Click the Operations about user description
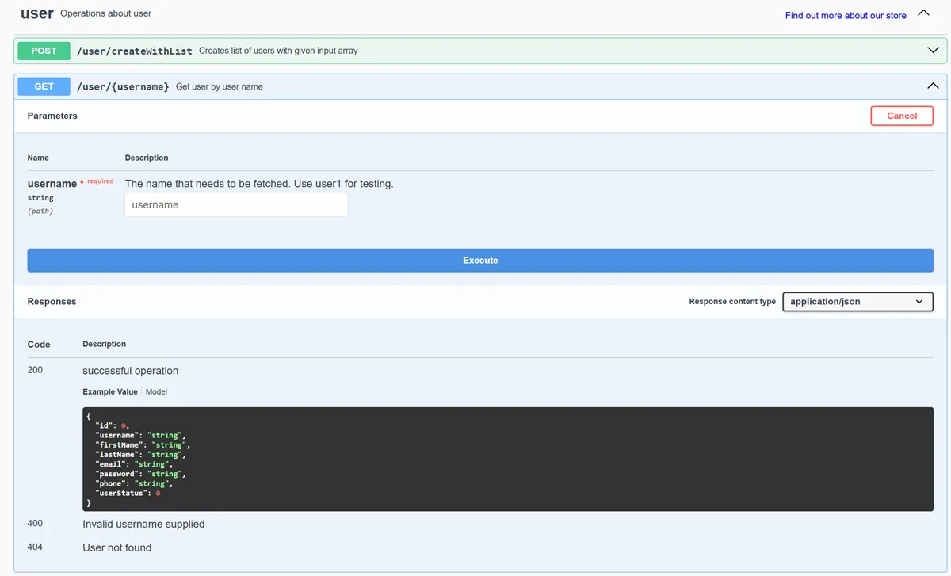 pyautogui.click(x=106, y=13)
